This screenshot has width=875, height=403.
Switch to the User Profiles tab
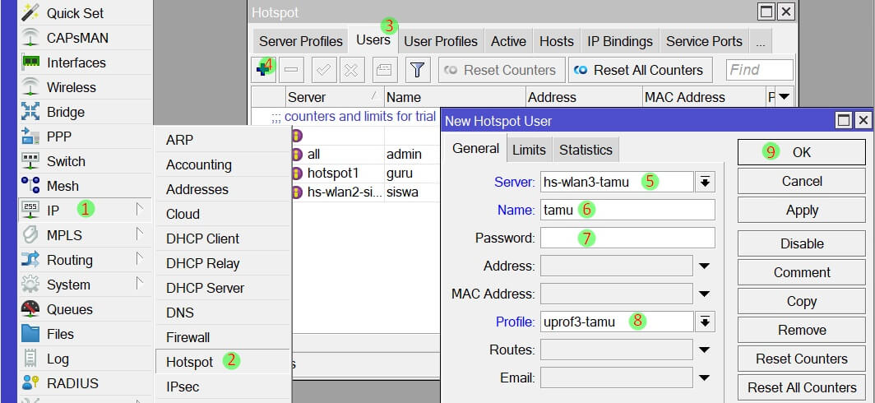click(441, 41)
